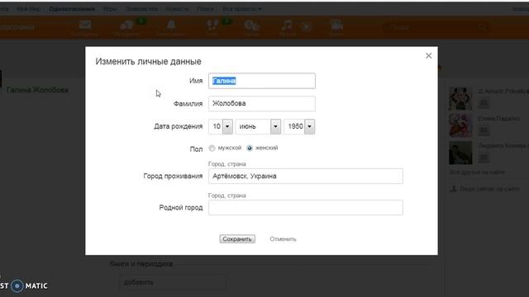Open Знакомства in the top menu bar
The height and width of the screenshot is (297, 529).
click(x=141, y=9)
